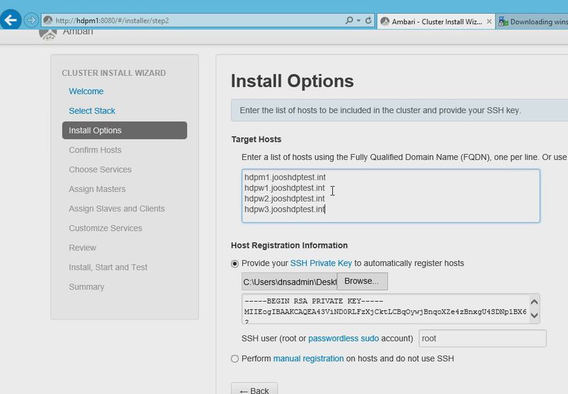
Task: Open the address bar autocomplete dropdown arrow
Action: (x=359, y=21)
